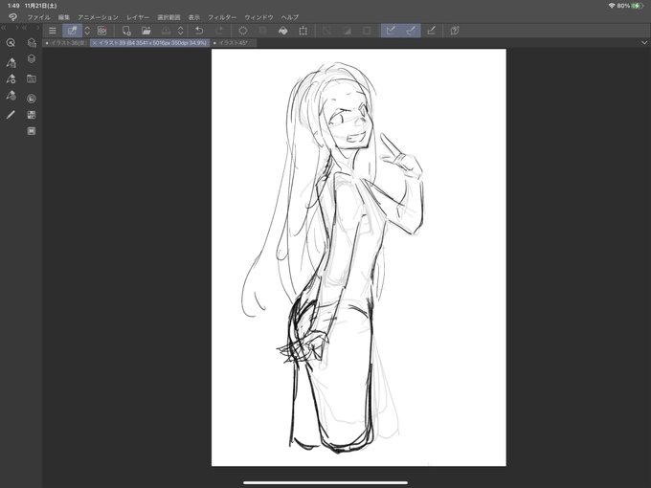The height and width of the screenshot is (488, 651).
Task: Click the stepper arrows beside Save icon
Action: pos(181,31)
